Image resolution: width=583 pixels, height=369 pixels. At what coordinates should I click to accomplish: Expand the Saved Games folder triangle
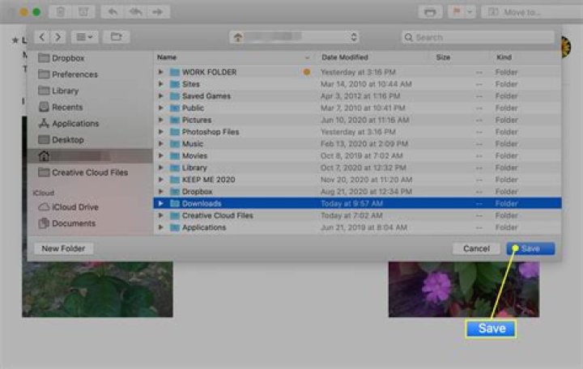(160, 95)
